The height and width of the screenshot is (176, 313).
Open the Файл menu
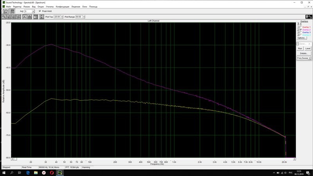[x=9, y=7]
